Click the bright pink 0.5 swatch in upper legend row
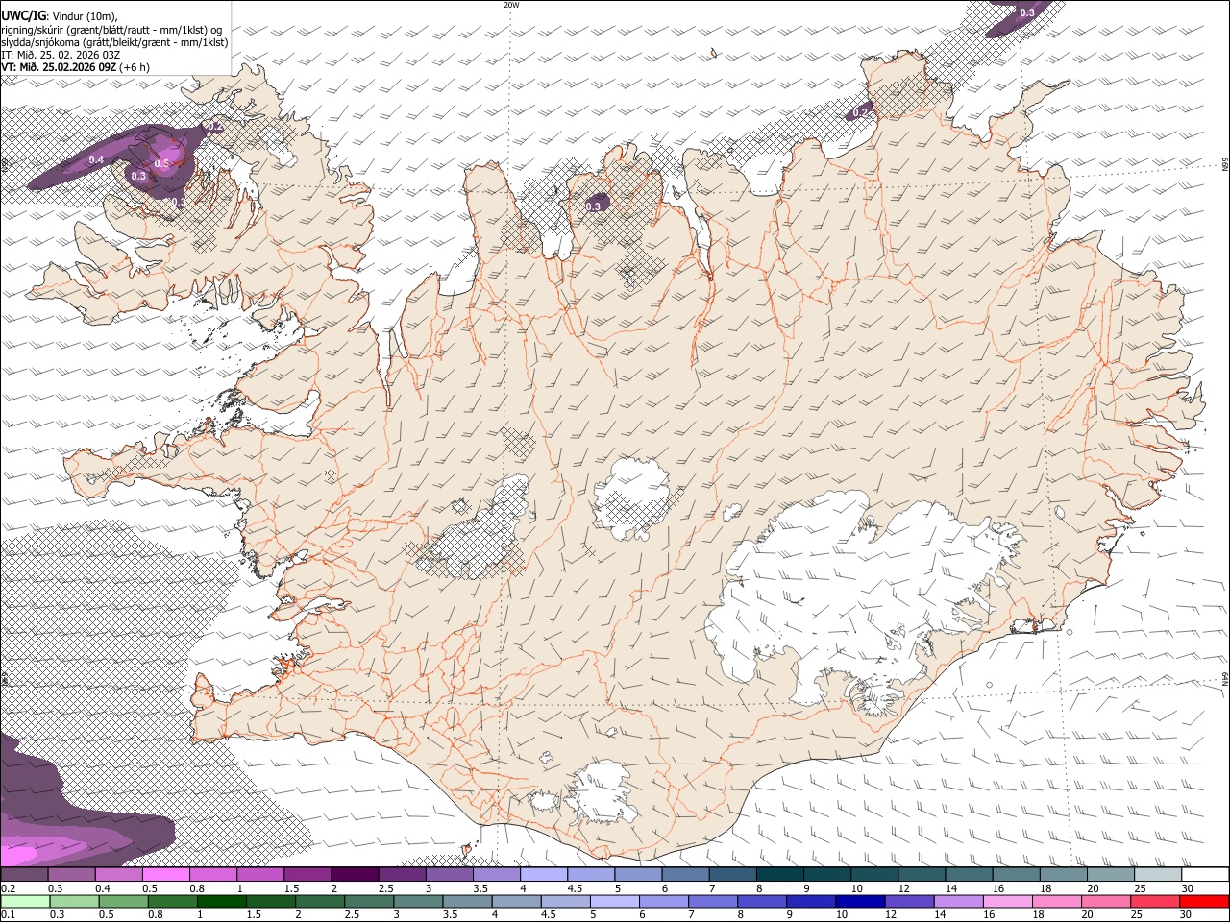This screenshot has height=922, width=1230. click(165, 875)
